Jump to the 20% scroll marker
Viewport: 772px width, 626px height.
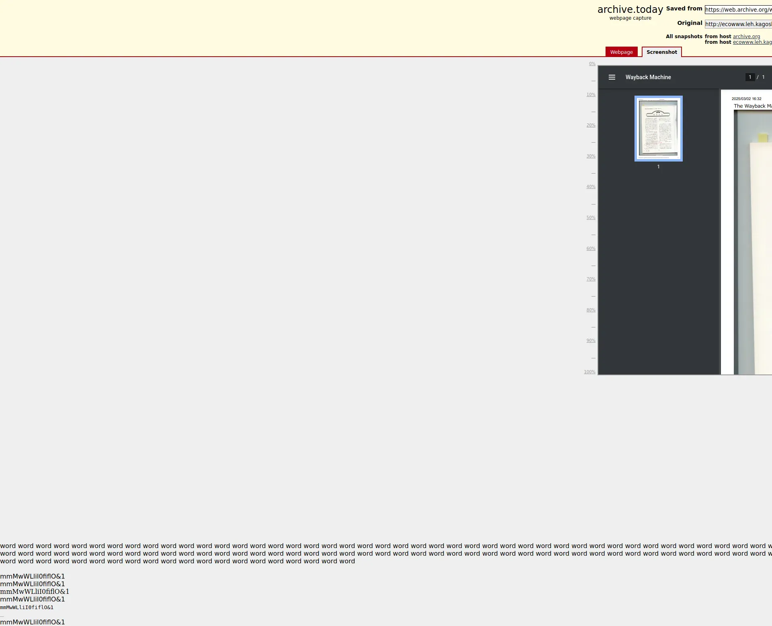[x=591, y=125]
